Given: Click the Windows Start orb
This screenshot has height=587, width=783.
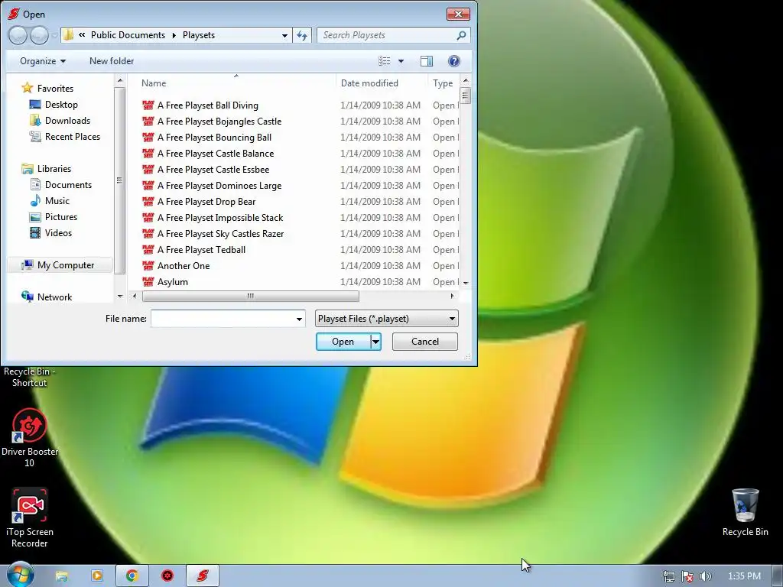Looking at the screenshot, I should [x=20, y=576].
